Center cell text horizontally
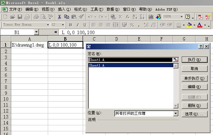This screenshot has width=213, height=135. [101, 25]
